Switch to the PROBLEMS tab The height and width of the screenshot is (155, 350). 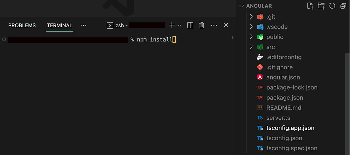coord(22,25)
